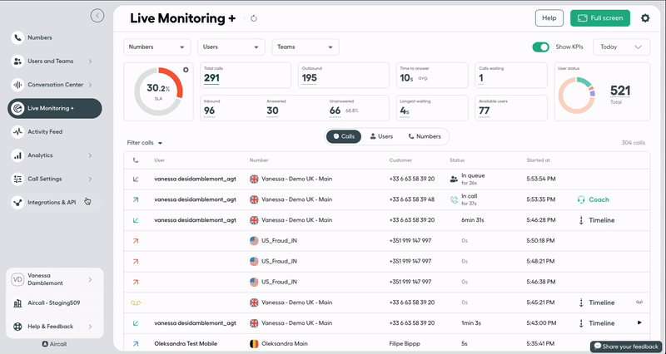Click the voicemail icon on 5:45:21 PM row
Screen dimensions: 666x354
click(639, 302)
